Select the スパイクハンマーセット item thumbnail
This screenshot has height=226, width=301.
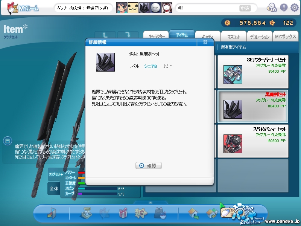coord(233,144)
